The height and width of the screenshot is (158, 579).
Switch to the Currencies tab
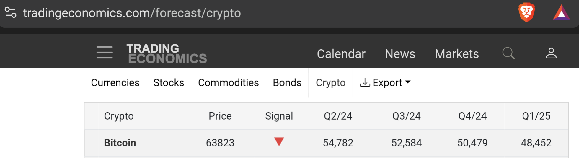(115, 83)
